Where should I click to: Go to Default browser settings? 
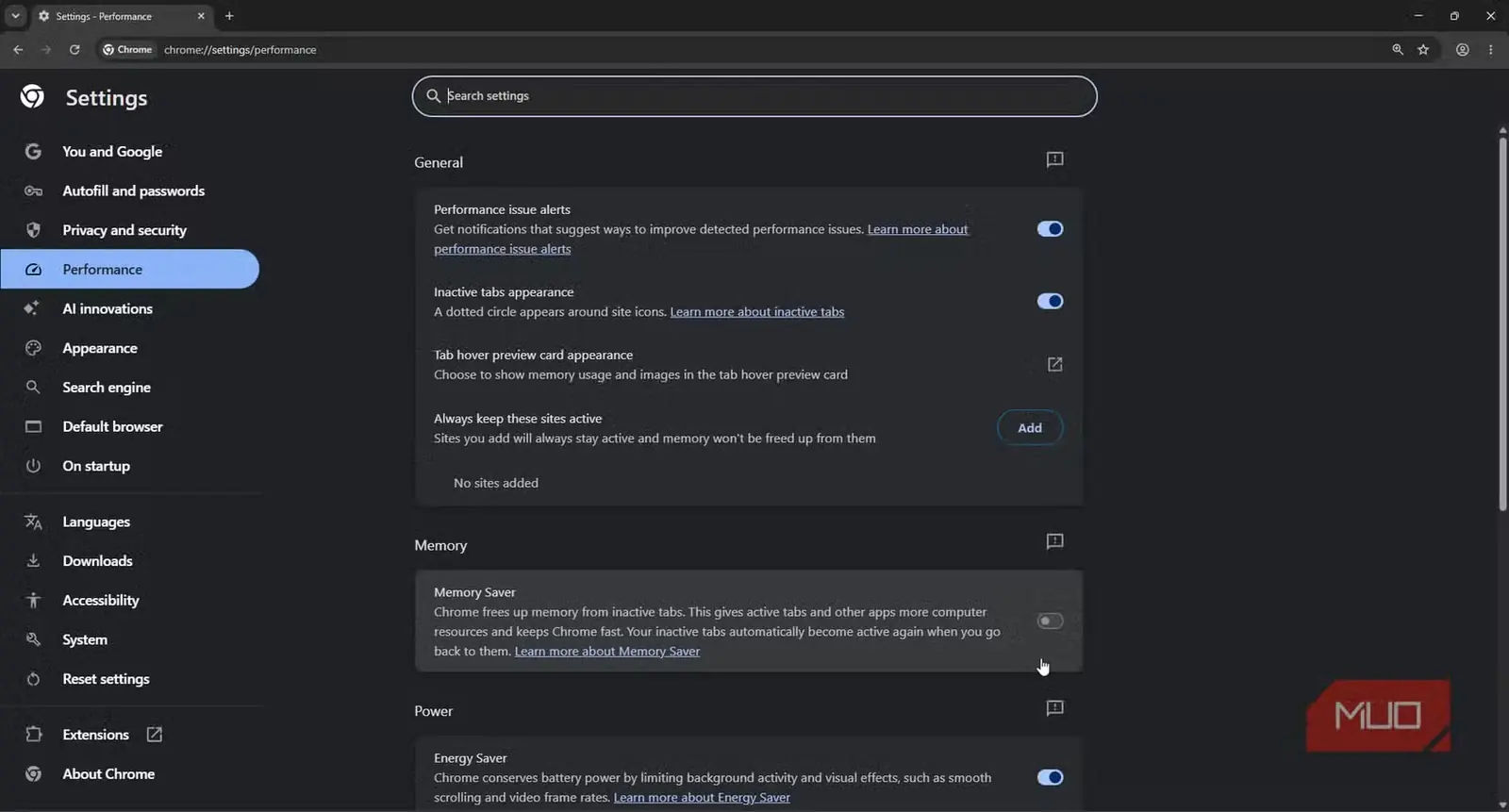click(x=130, y=426)
